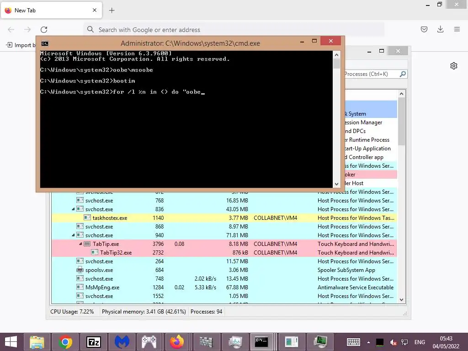Image resolution: width=468 pixels, height=351 pixels.
Task: Click the Firefox address bar search field
Action: tap(234, 30)
